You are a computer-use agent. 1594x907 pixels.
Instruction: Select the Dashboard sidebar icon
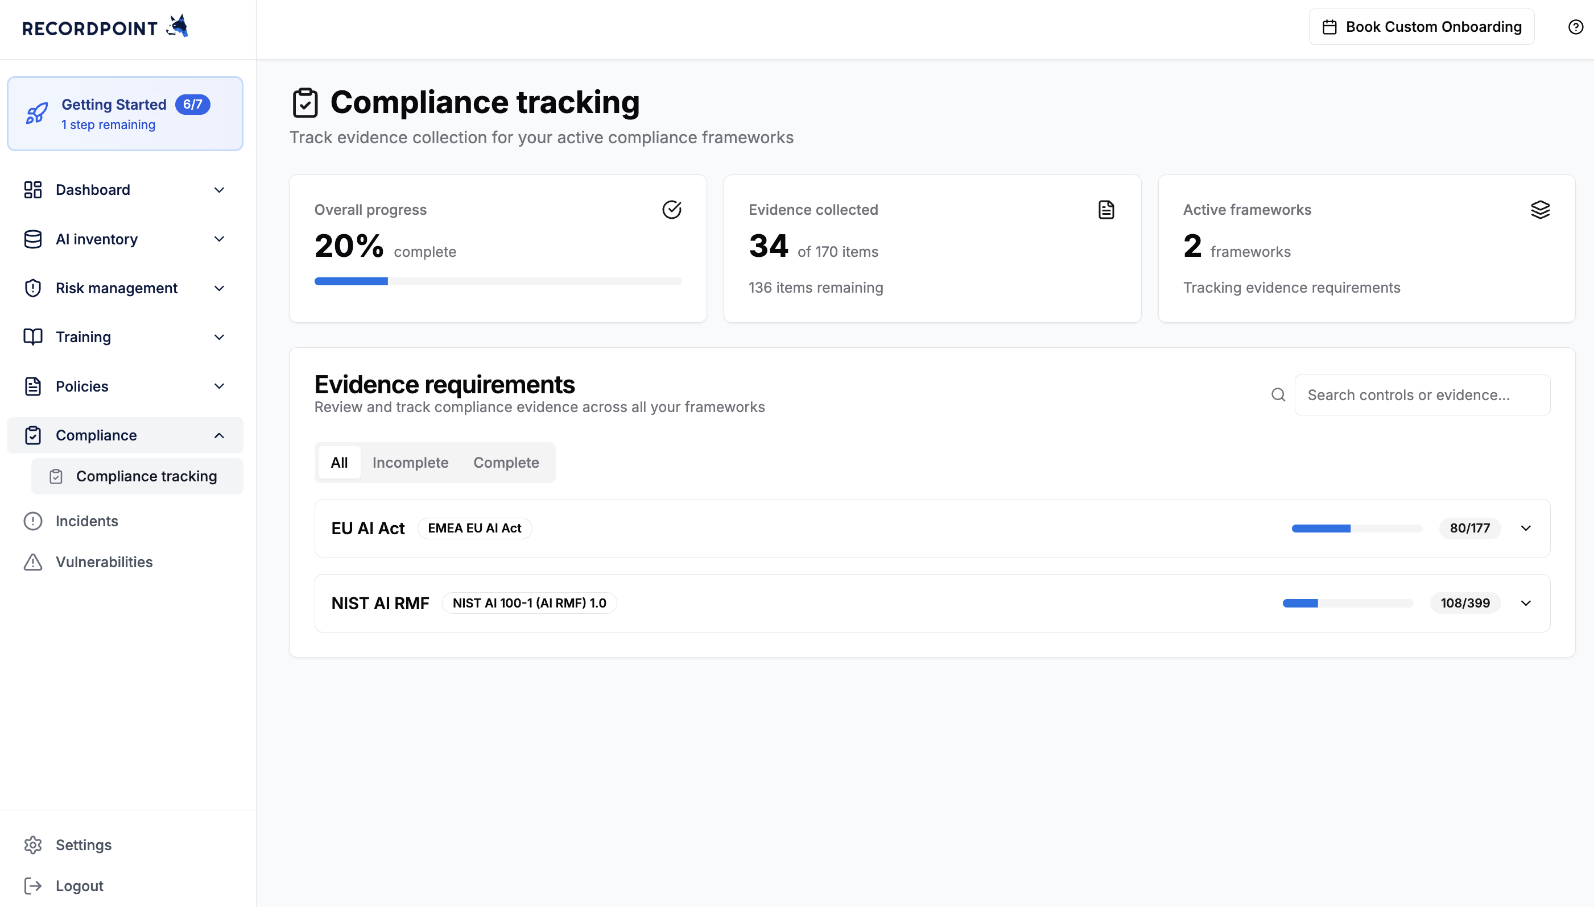[x=32, y=189]
